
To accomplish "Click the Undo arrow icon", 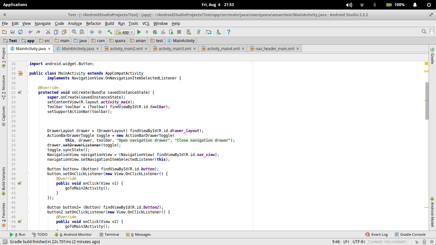I will tap(30, 32).
